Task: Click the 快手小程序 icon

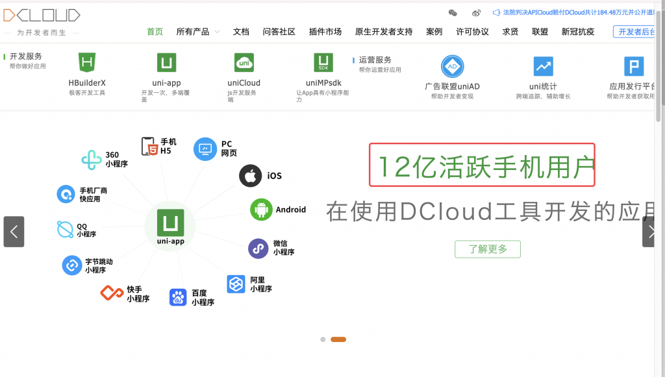Action: (112, 293)
